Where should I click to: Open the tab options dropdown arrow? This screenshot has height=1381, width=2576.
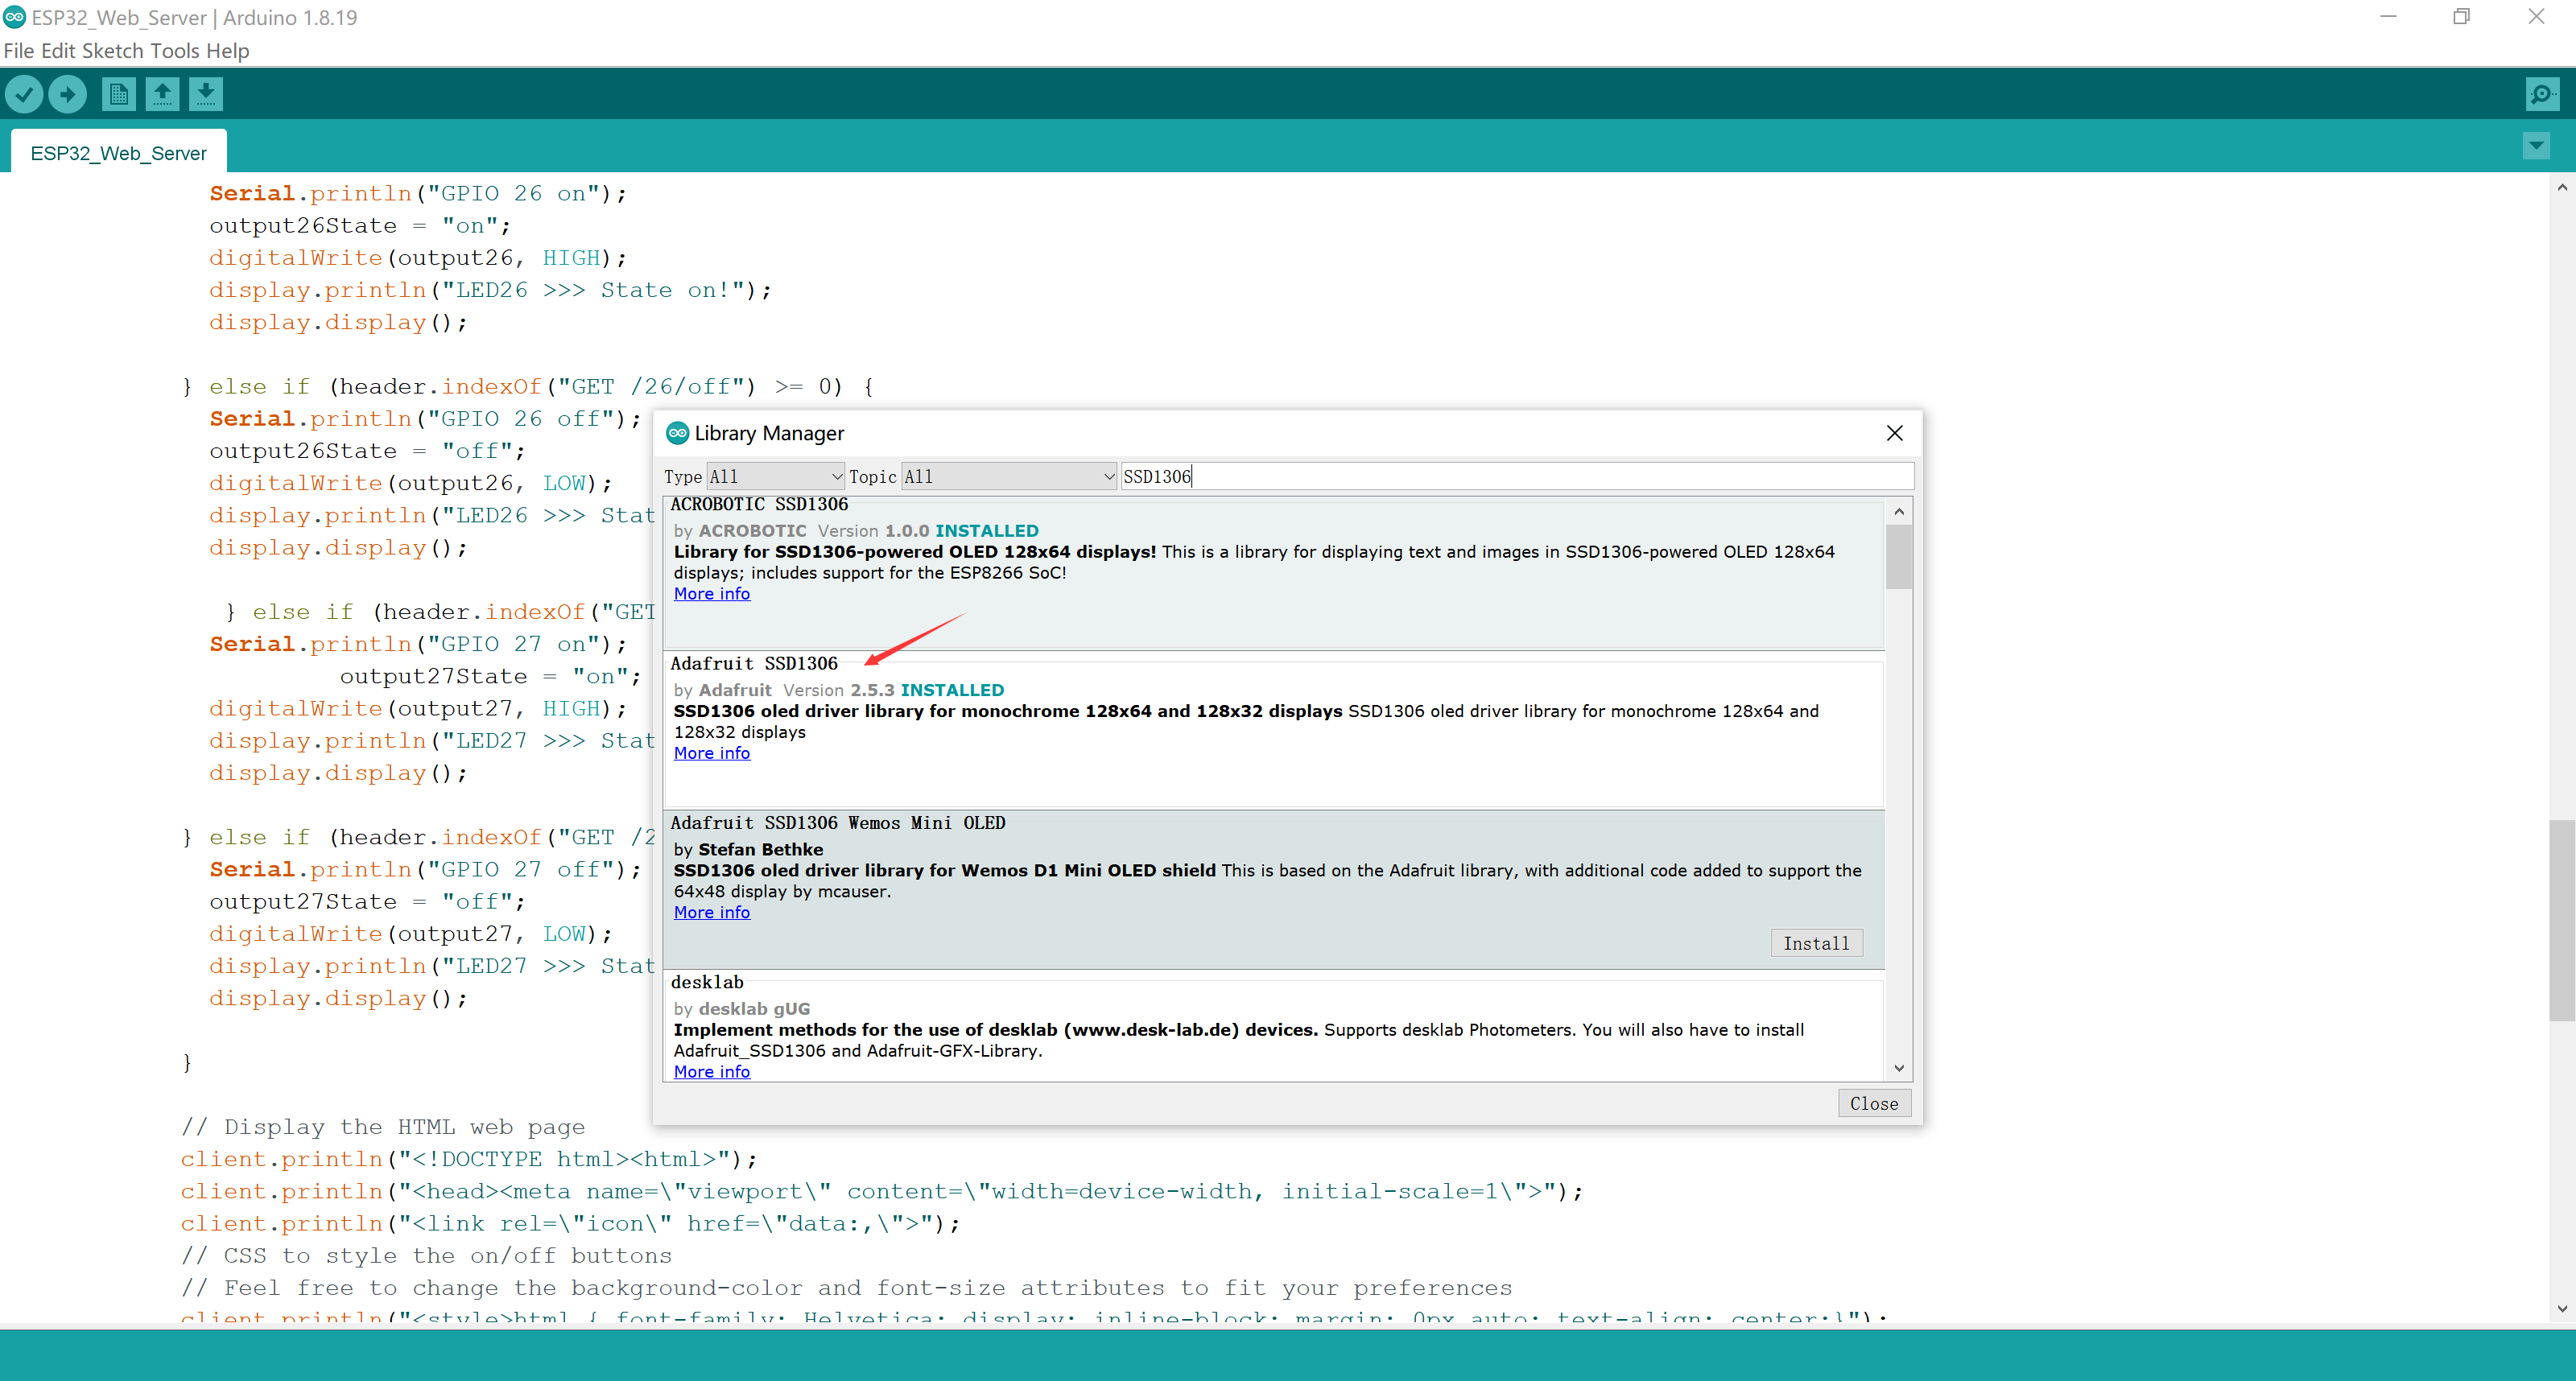point(2536,146)
